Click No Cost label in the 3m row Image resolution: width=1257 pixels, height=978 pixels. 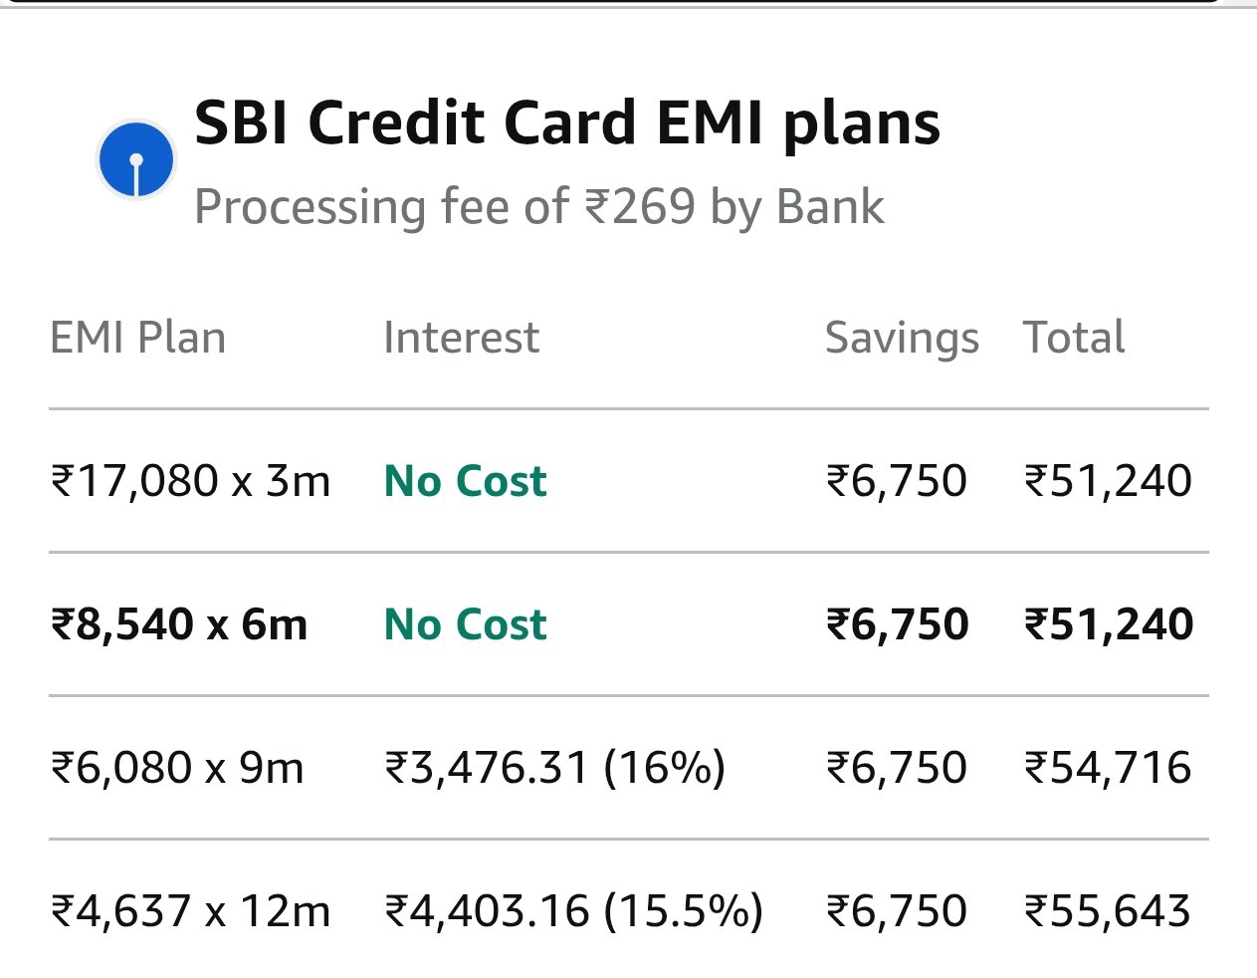click(x=465, y=481)
